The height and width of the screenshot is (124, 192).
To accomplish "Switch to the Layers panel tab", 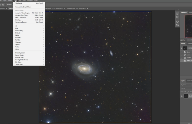I will pyautogui.click(x=183, y=81).
